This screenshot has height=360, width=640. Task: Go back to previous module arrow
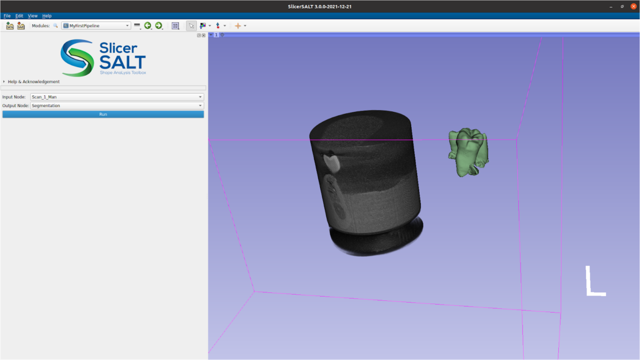[x=148, y=26]
